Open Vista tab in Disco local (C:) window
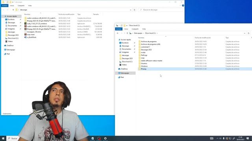This screenshot has height=141, width=252. point(144,29)
